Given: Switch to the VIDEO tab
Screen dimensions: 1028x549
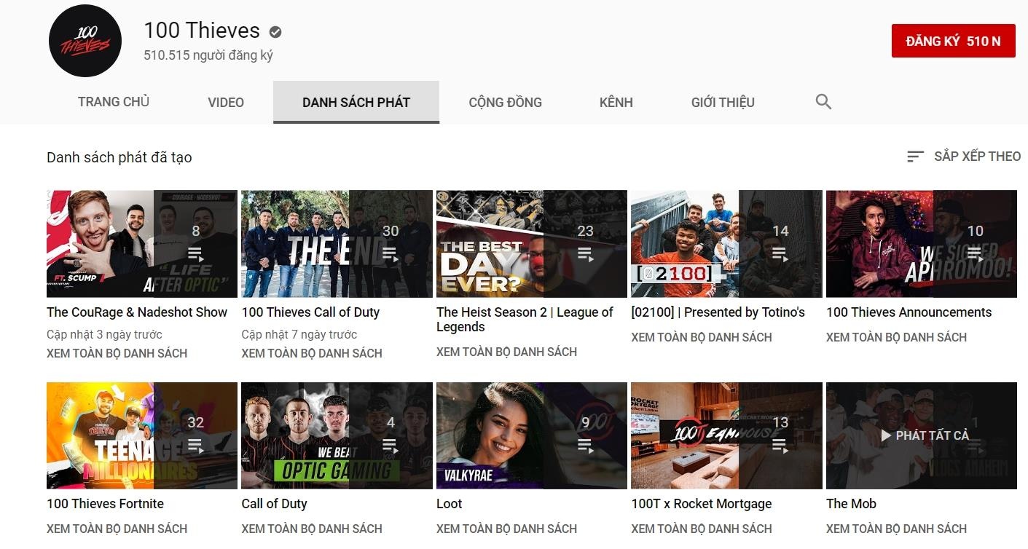Looking at the screenshot, I should coord(226,103).
